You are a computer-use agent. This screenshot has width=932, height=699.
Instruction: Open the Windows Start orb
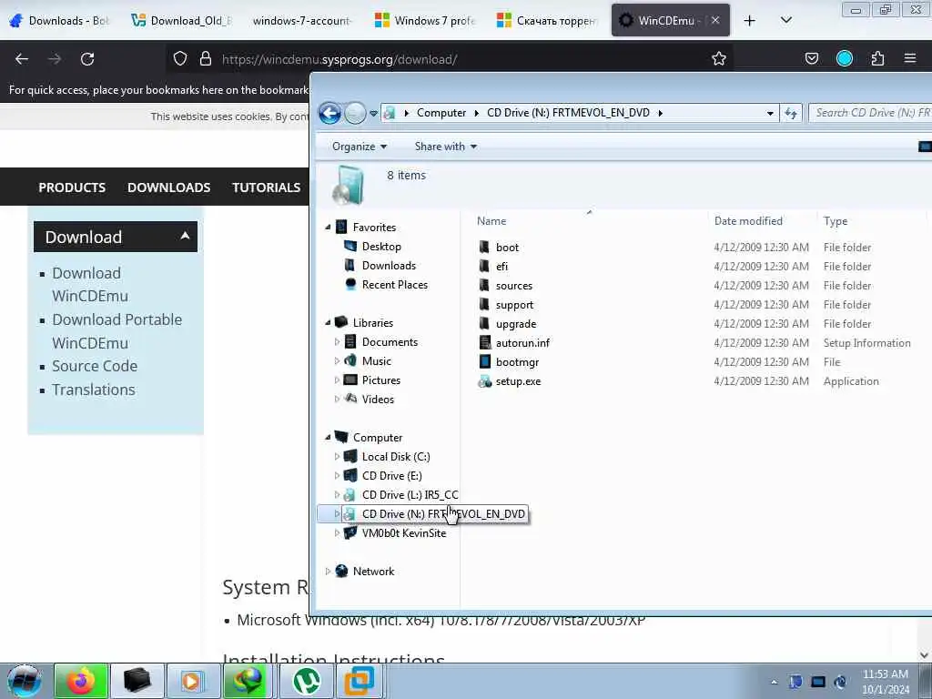[x=24, y=681]
